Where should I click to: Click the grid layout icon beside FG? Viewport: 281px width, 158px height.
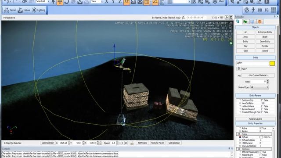(274, 10)
